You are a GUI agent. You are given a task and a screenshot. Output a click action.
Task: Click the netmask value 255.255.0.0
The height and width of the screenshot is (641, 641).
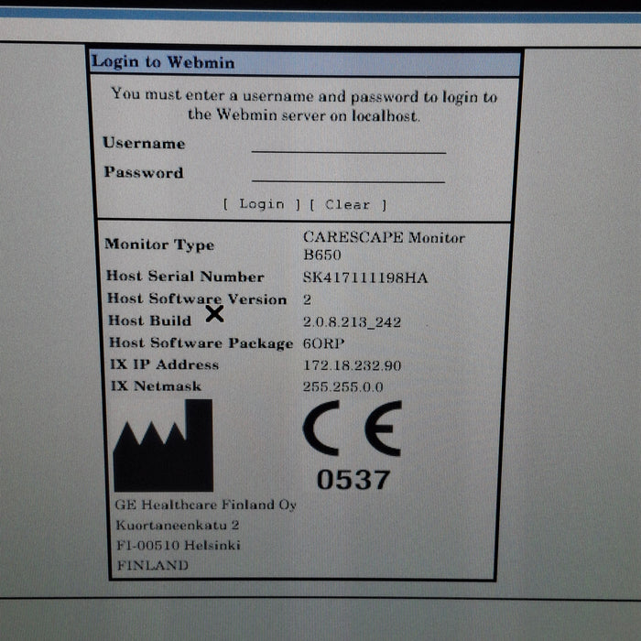pyautogui.click(x=343, y=386)
